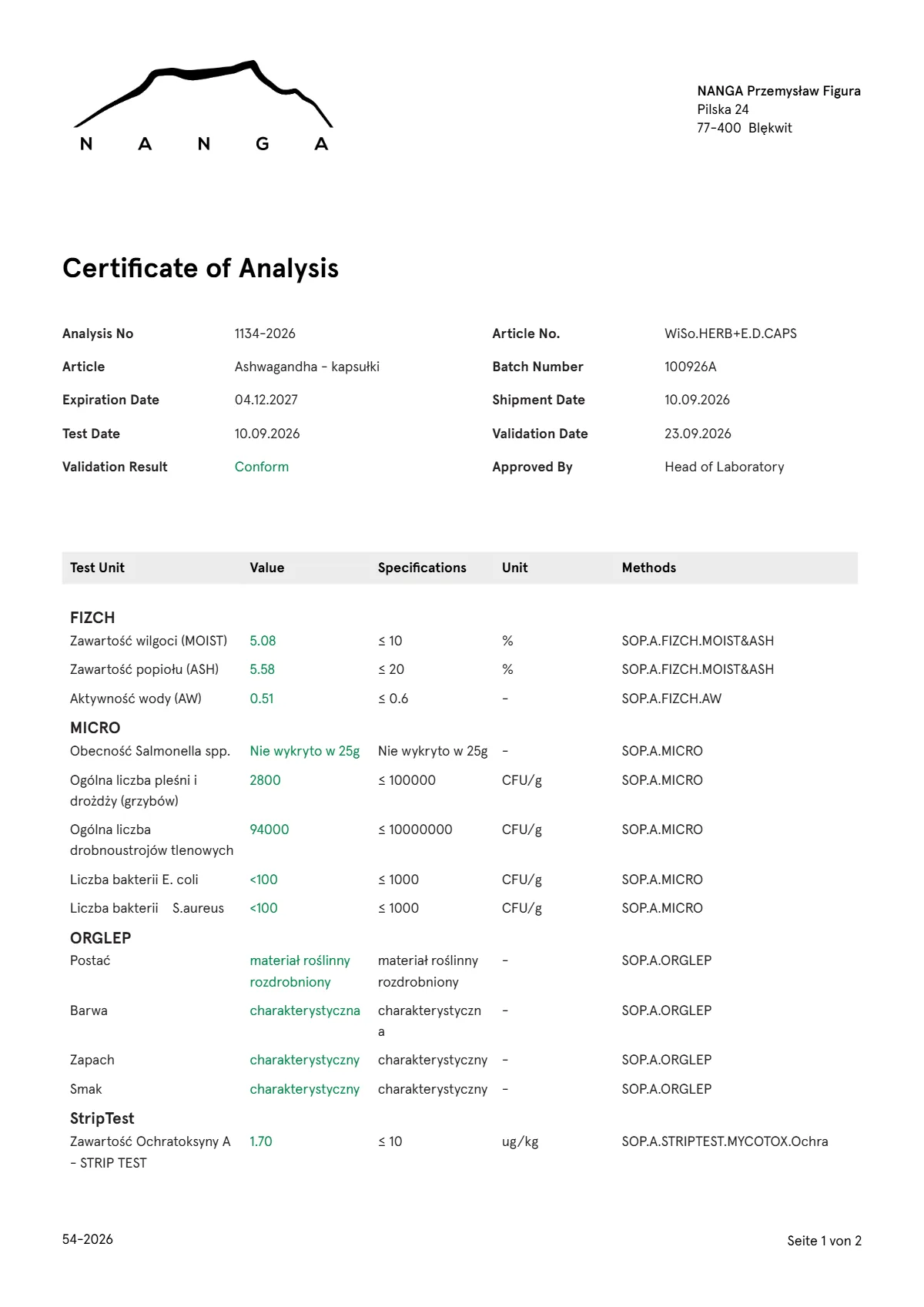Click the 'Test Unit' column header
Screen dimensions: 924x1307
tap(97, 568)
